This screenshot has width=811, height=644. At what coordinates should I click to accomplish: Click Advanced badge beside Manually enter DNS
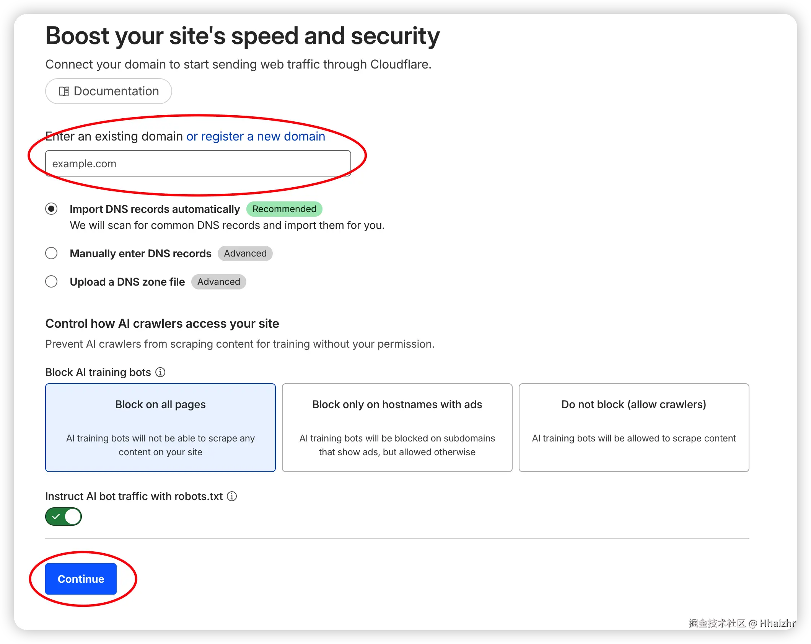click(x=245, y=253)
